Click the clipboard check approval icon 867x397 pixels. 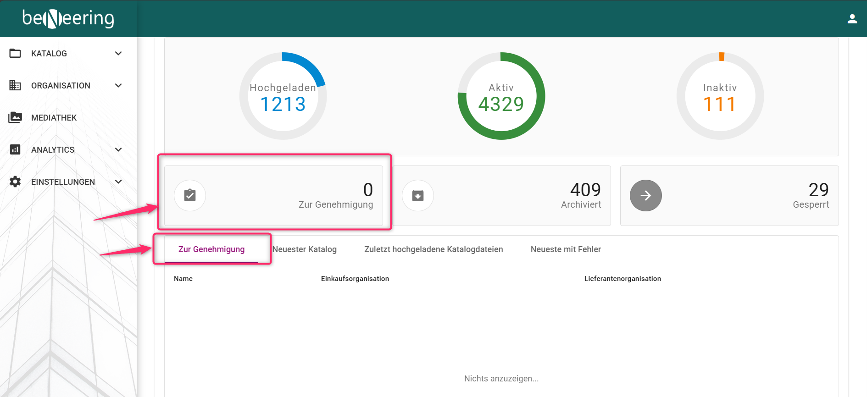tap(190, 195)
